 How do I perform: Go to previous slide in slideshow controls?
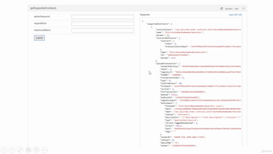point(4,150)
